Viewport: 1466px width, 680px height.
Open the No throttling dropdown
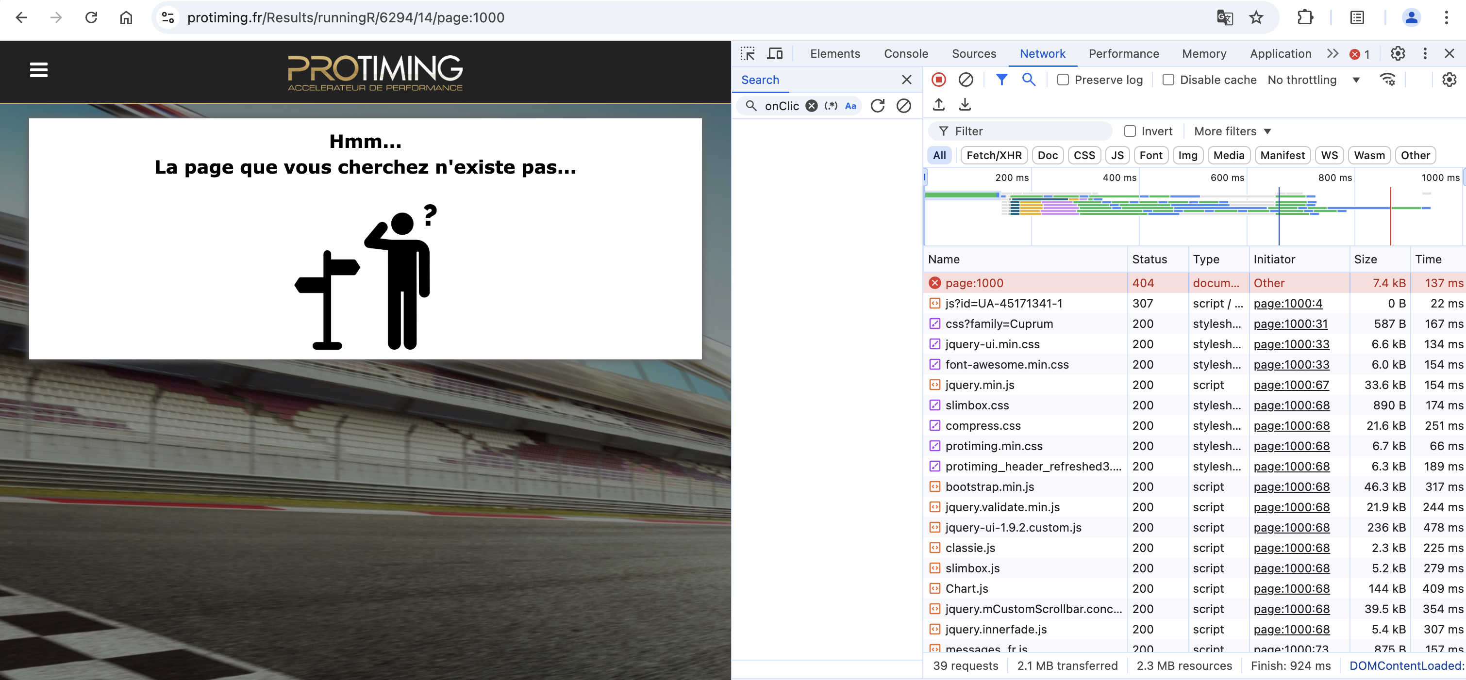[1314, 80]
